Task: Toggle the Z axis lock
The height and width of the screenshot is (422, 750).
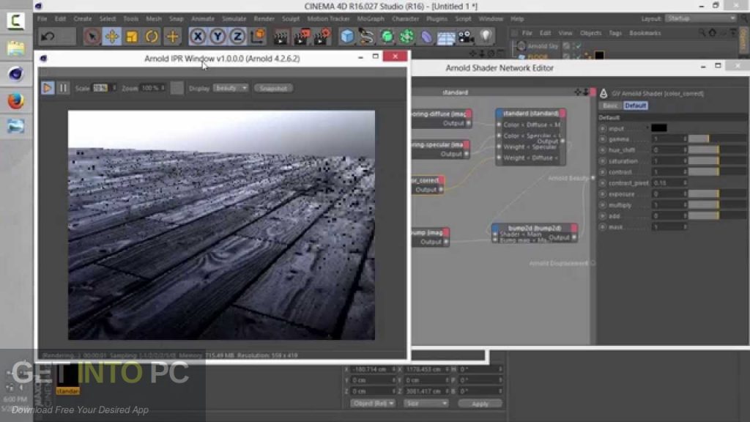Action: click(x=238, y=37)
